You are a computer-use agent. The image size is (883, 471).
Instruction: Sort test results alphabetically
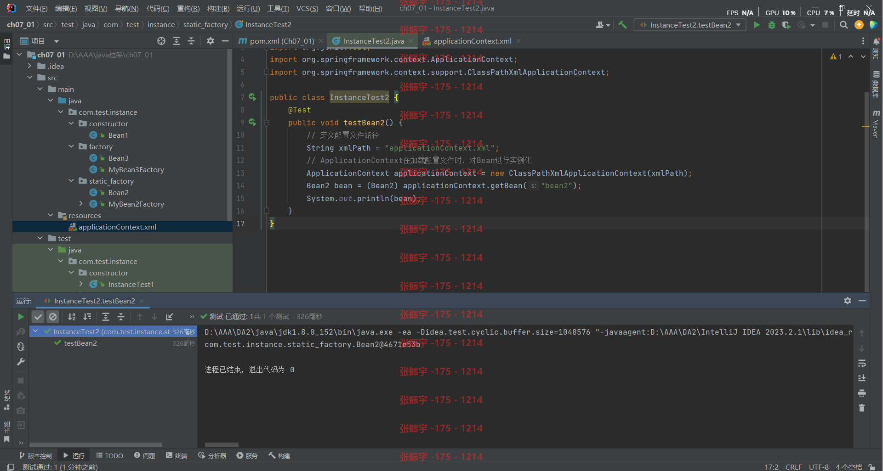click(72, 317)
